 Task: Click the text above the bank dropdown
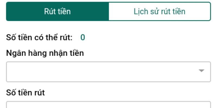45,53
